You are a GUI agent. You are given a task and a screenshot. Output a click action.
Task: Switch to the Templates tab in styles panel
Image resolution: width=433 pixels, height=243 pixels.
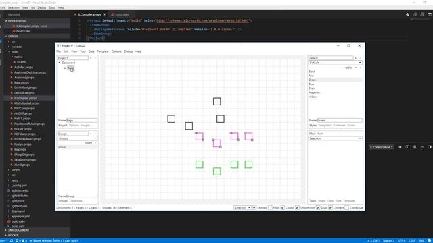[325, 125]
